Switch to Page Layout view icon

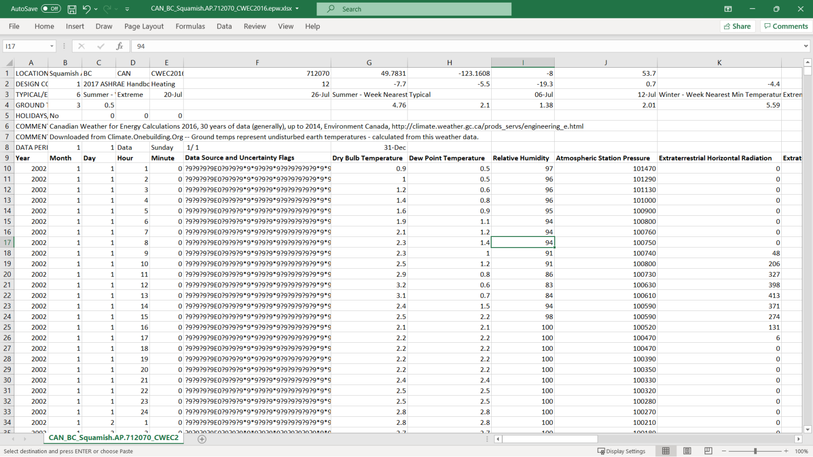[687, 451]
